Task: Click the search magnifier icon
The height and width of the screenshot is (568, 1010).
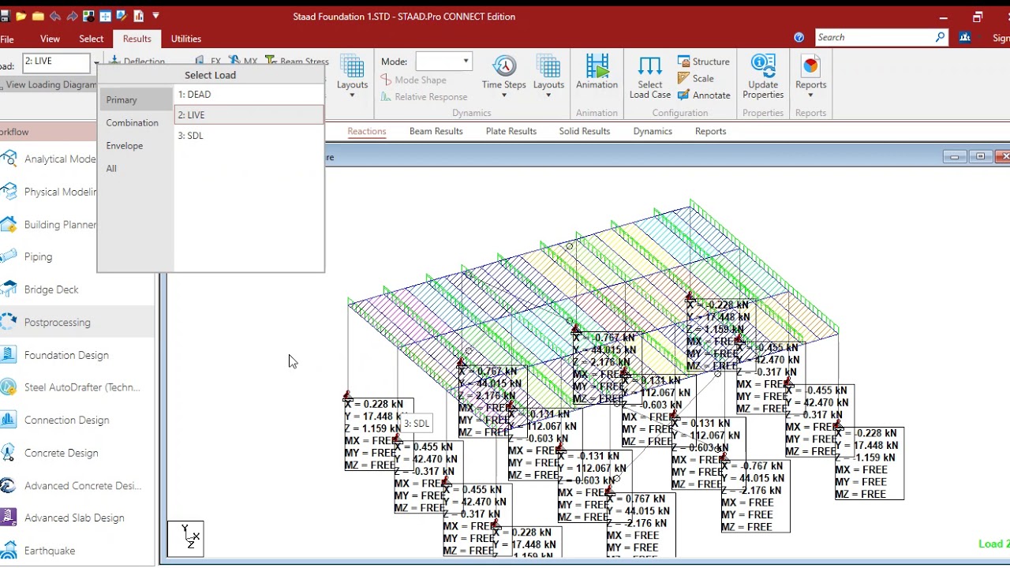Action: [940, 37]
